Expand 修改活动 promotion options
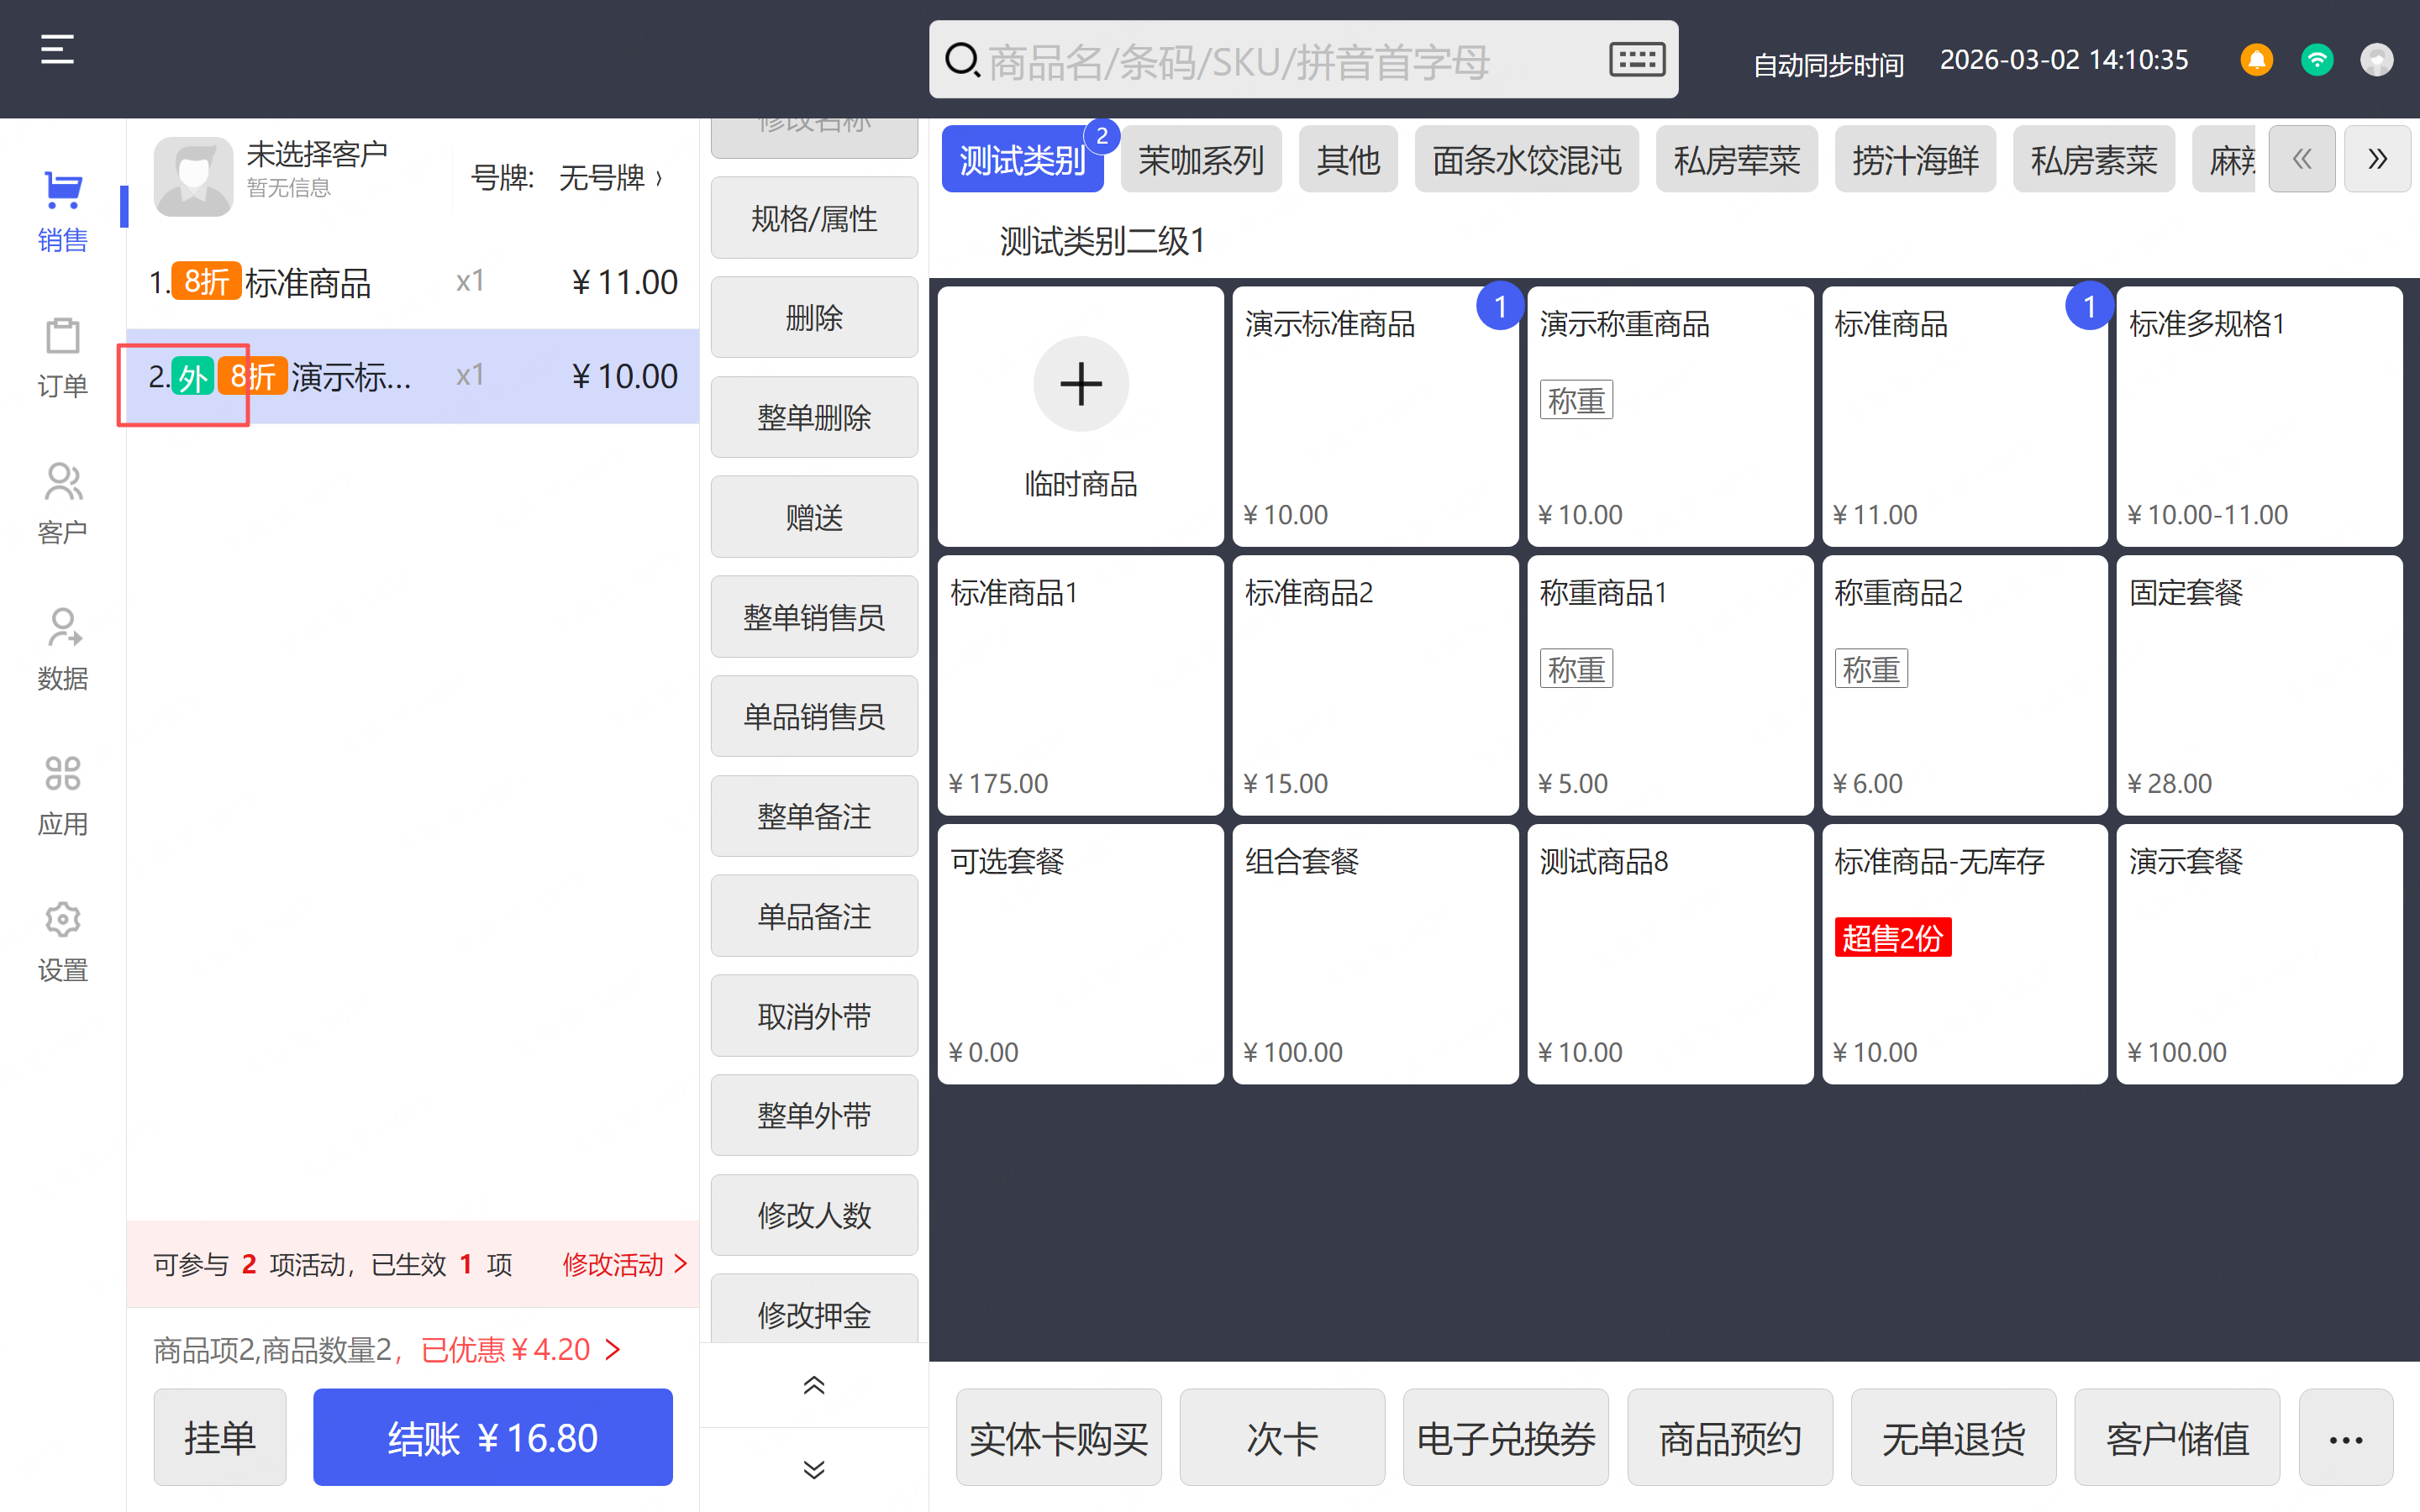Viewport: 2420px width, 1512px height. tap(624, 1264)
